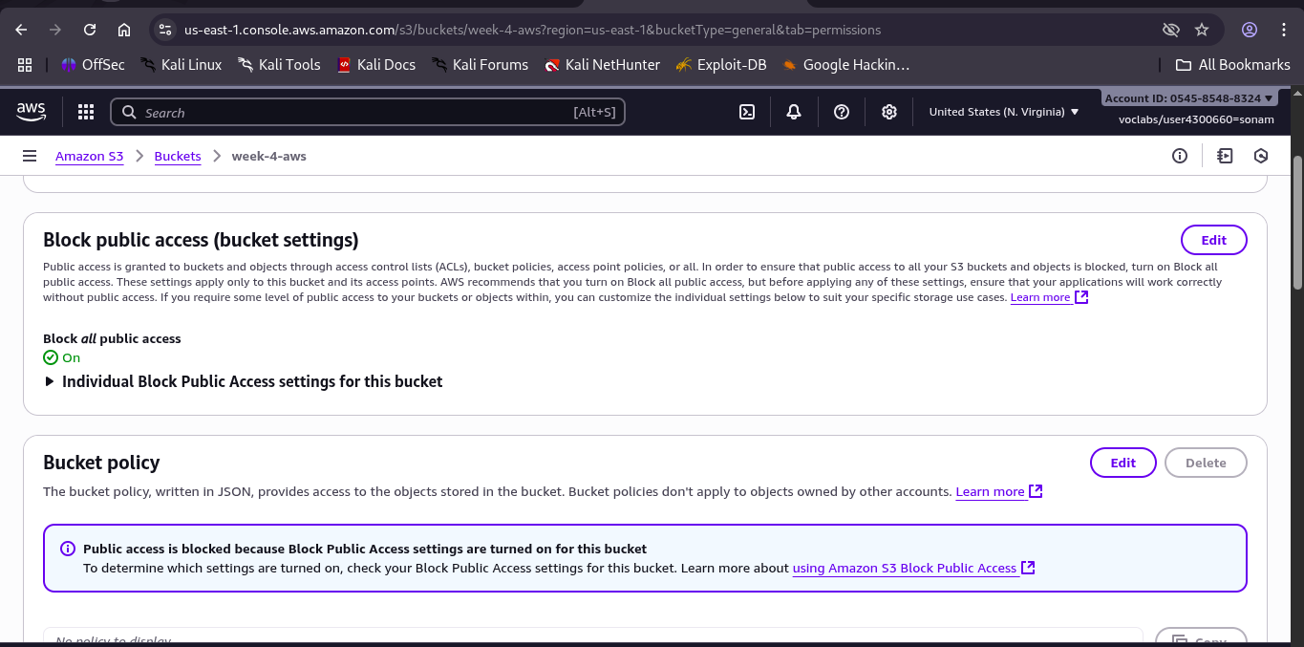Expand Individual Block Public Access settings
1304x647 pixels.
click(244, 381)
